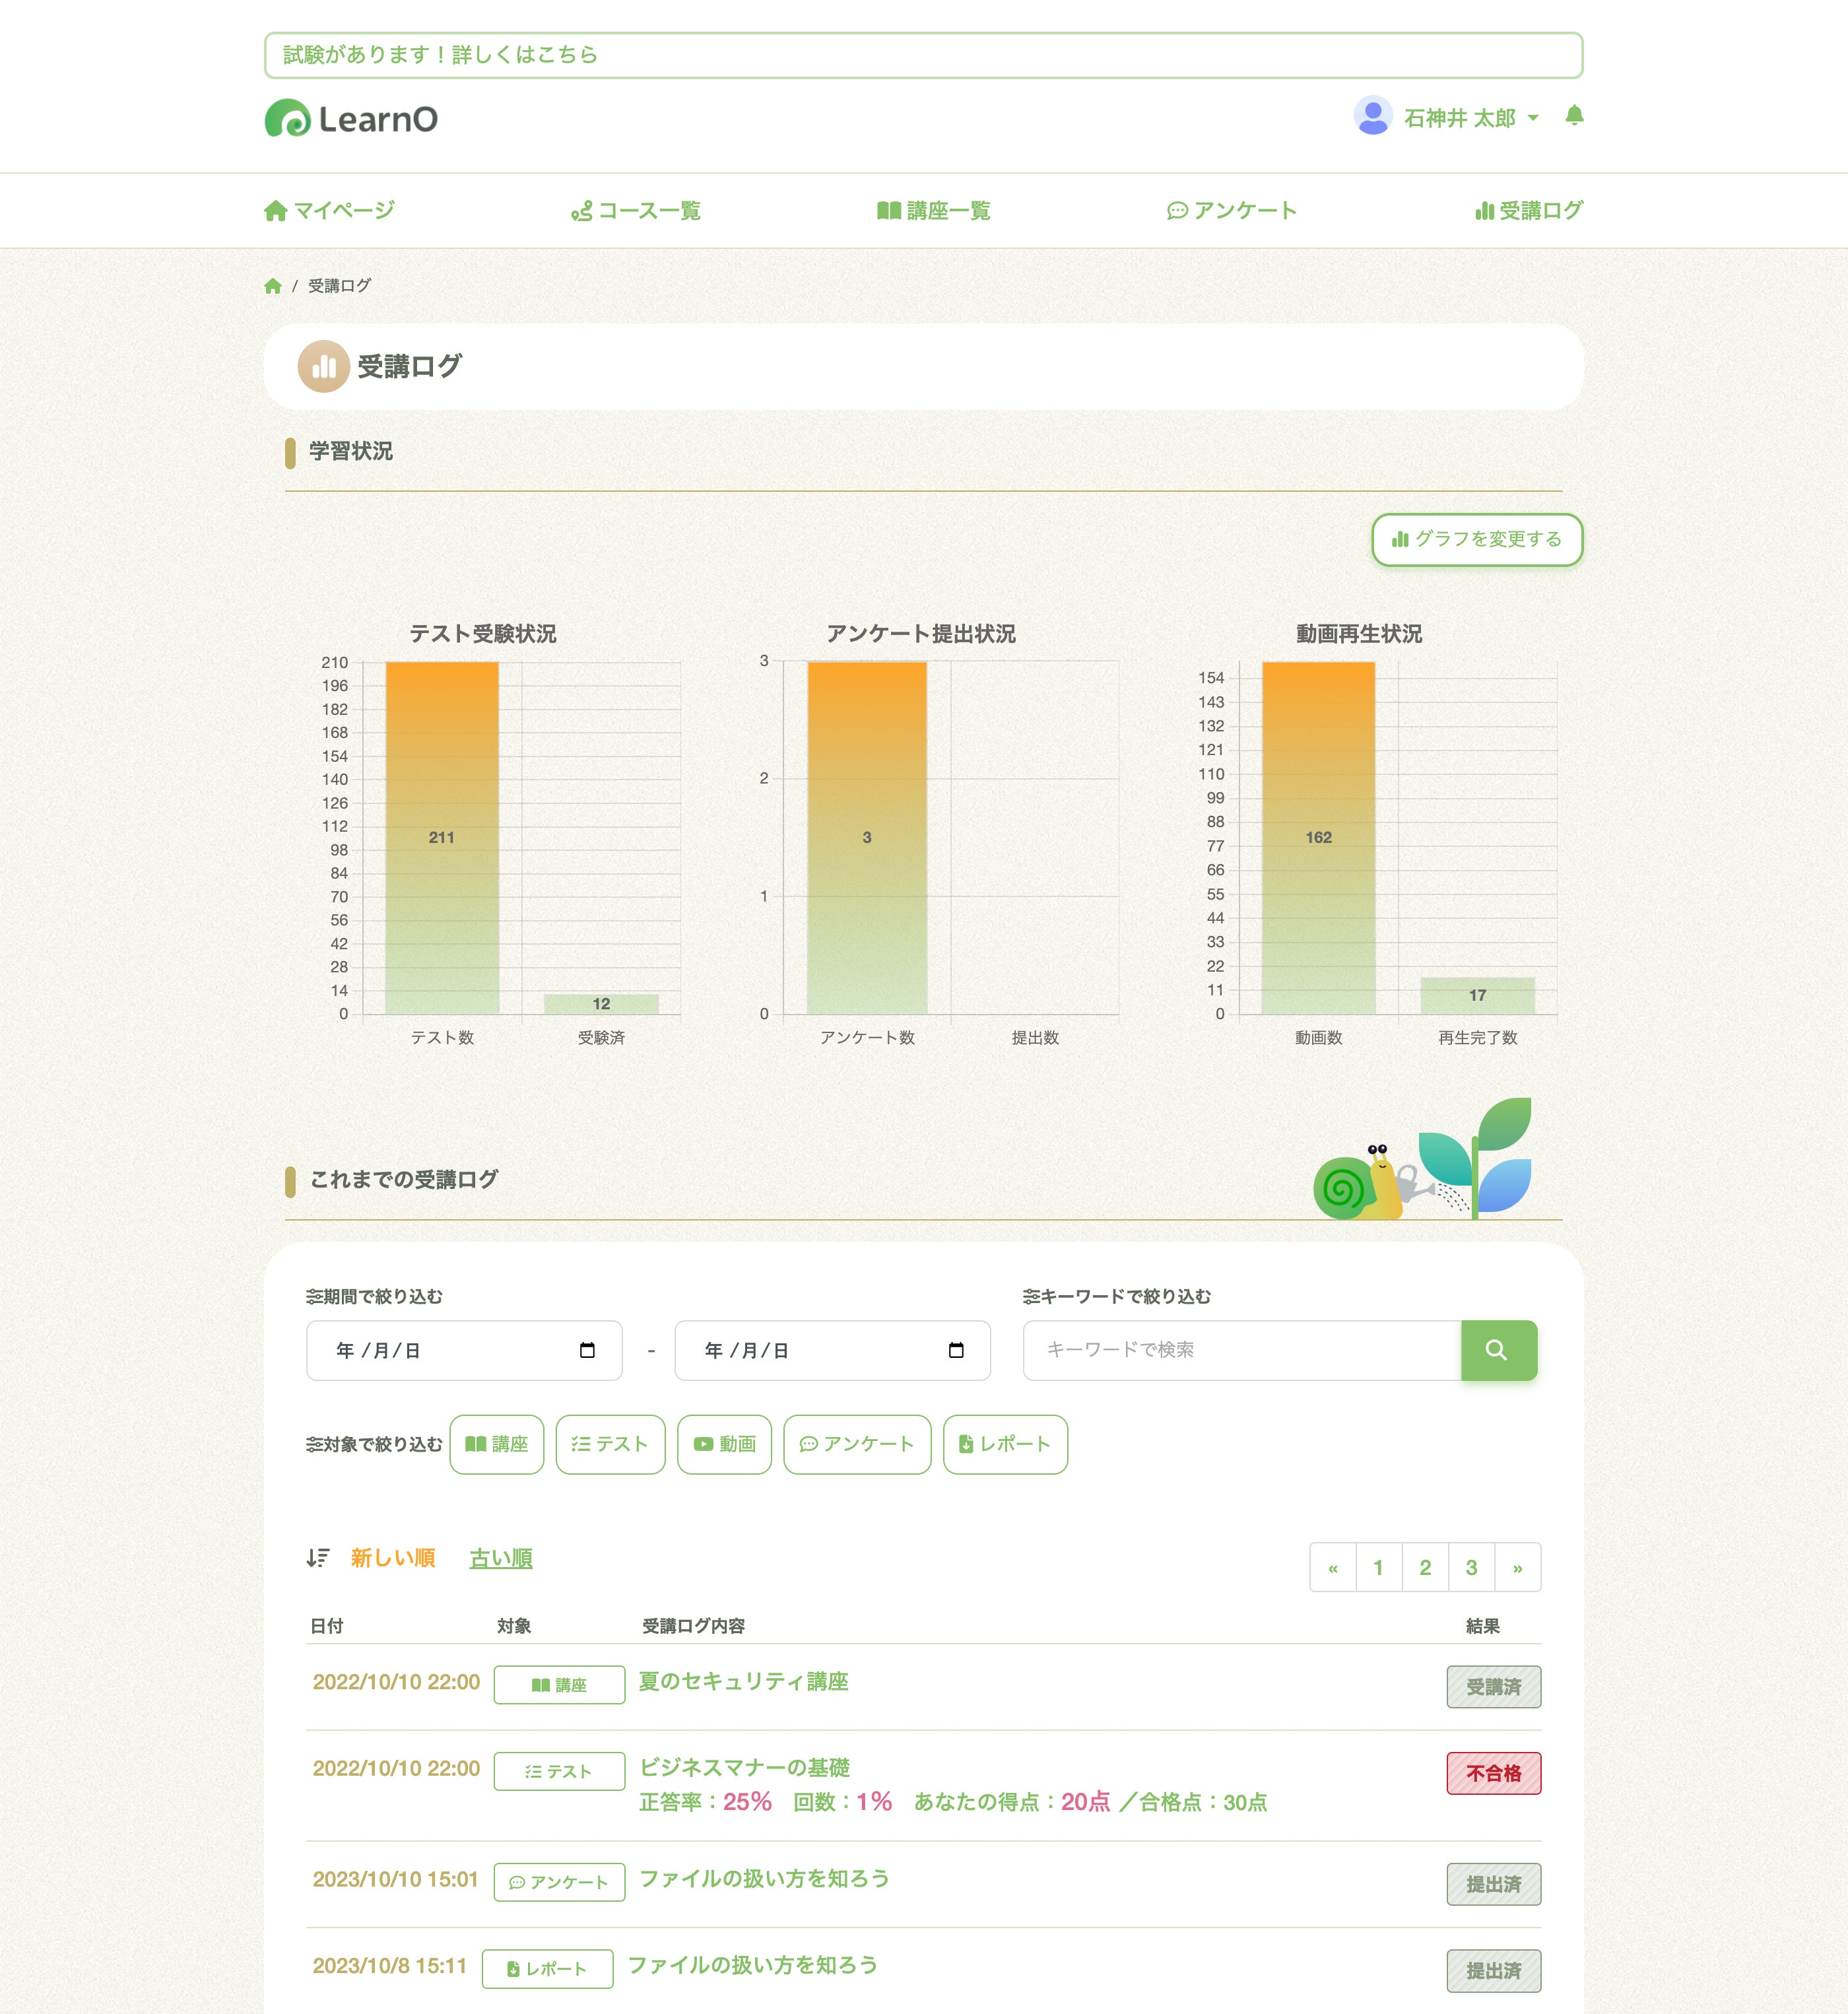This screenshot has height=2014, width=1848.
Task: Open the start date calendar picker icon
Action: [587, 1350]
